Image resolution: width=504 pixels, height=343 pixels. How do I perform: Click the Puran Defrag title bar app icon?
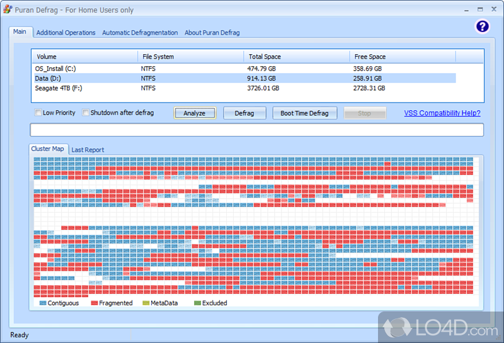pos(8,10)
